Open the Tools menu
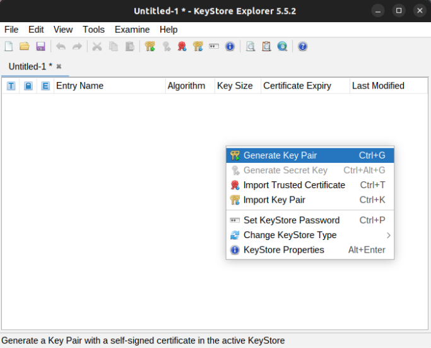The height and width of the screenshot is (348, 431). click(x=93, y=30)
